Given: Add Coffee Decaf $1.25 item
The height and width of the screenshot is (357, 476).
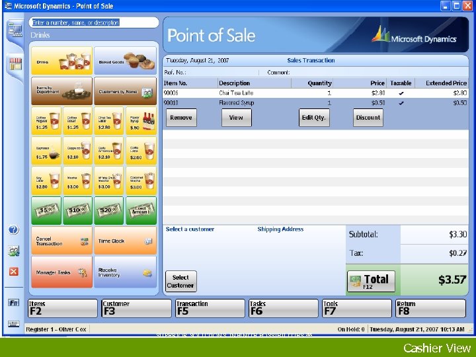Looking at the screenshot, I should coord(78,121).
